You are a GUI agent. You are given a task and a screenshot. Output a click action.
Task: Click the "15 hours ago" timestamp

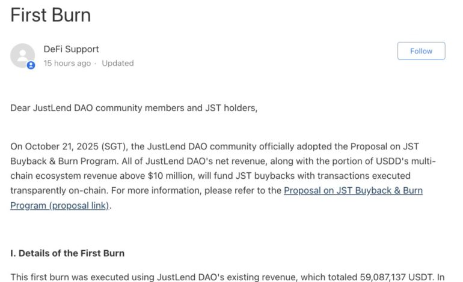(x=67, y=63)
